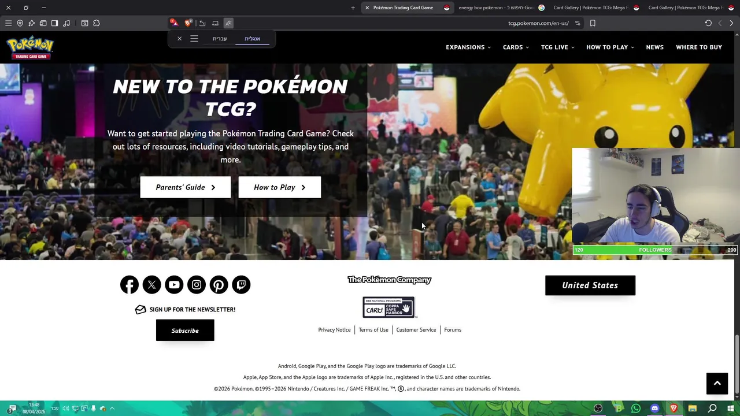Open News in the navigation bar
This screenshot has height=416, width=740.
coord(654,47)
